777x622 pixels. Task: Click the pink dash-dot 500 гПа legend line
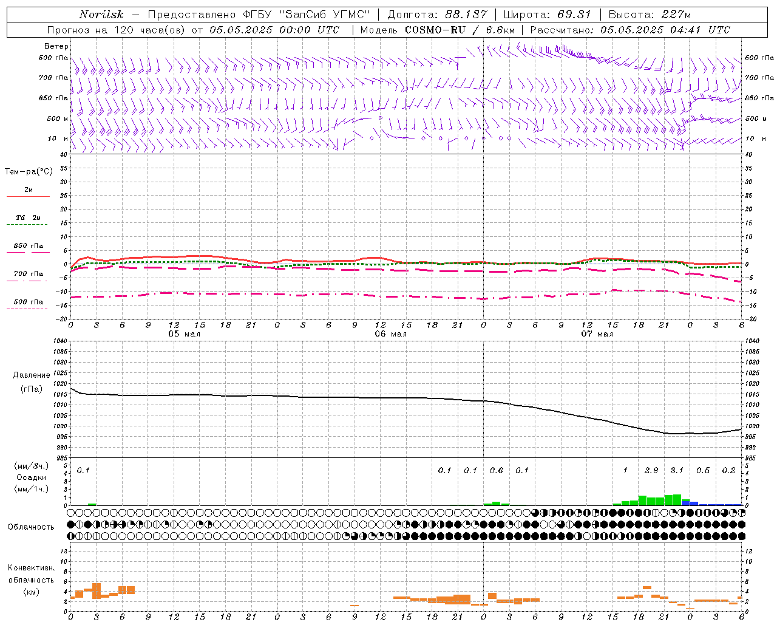27,309
